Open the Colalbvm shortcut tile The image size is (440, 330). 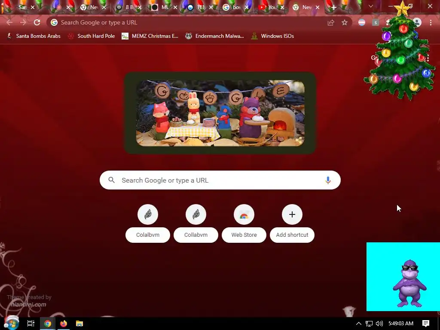(x=148, y=223)
